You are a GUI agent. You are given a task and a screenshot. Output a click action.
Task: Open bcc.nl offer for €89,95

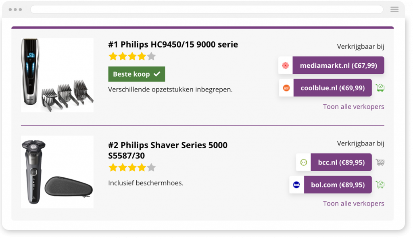click(x=341, y=162)
